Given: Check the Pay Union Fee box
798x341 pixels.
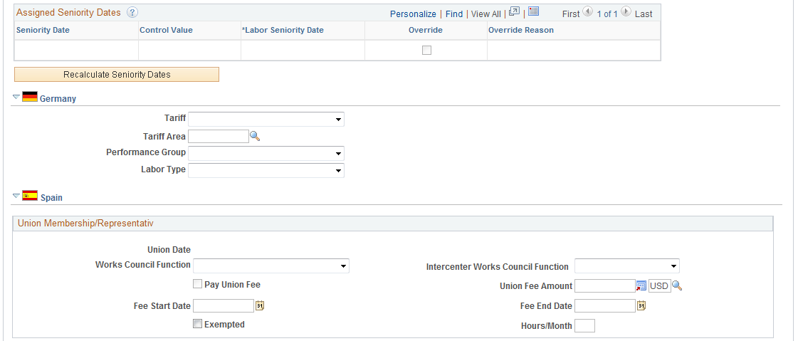Looking at the screenshot, I should pyautogui.click(x=197, y=284).
